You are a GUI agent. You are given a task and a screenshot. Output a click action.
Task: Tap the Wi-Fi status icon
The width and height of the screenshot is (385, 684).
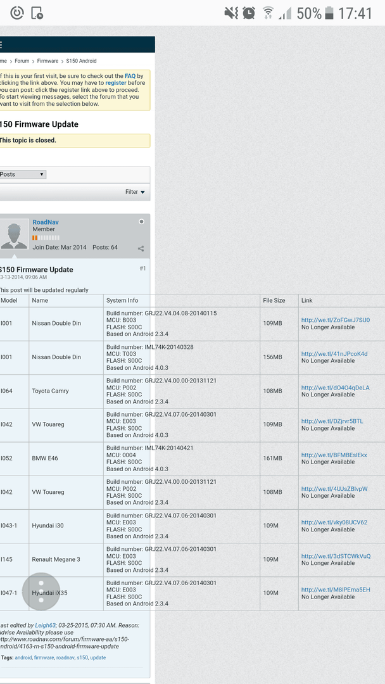(x=268, y=13)
